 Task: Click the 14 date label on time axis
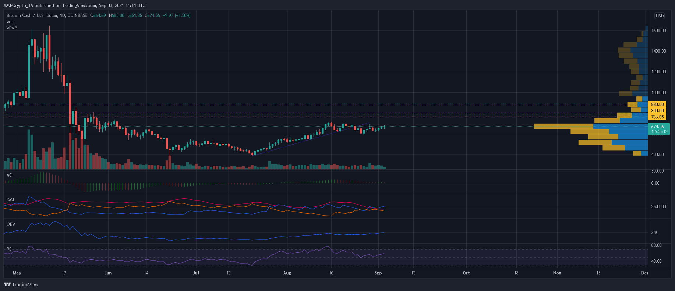[146, 273]
